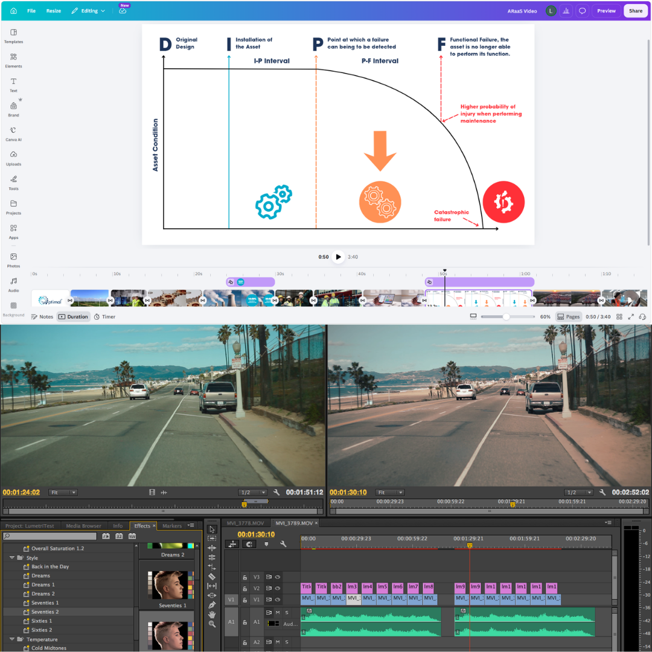Toggle lock on V3 track
652x652 pixels.
click(245, 577)
